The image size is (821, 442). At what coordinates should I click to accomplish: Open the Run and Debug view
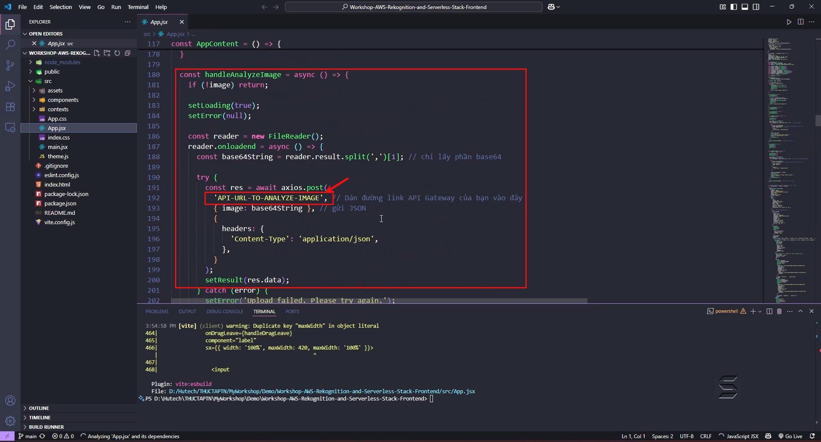[x=10, y=86]
